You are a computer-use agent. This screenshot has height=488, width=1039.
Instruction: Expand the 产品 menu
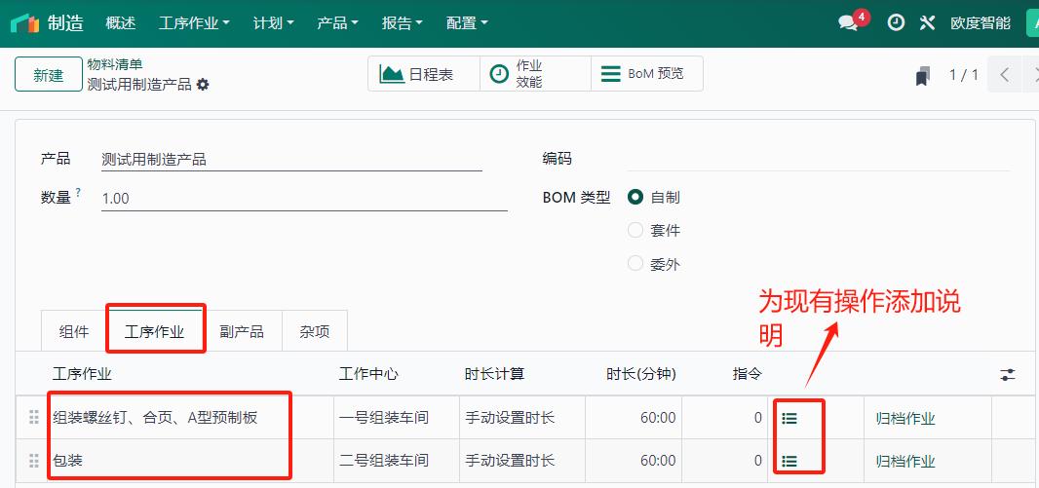tap(337, 23)
